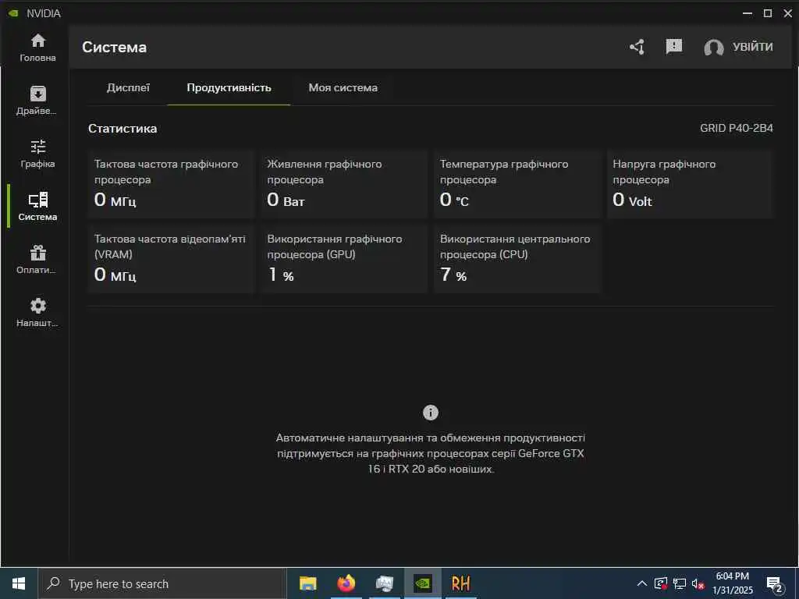Open the Головна home section
This screenshot has height=599, width=799.
[x=37, y=48]
